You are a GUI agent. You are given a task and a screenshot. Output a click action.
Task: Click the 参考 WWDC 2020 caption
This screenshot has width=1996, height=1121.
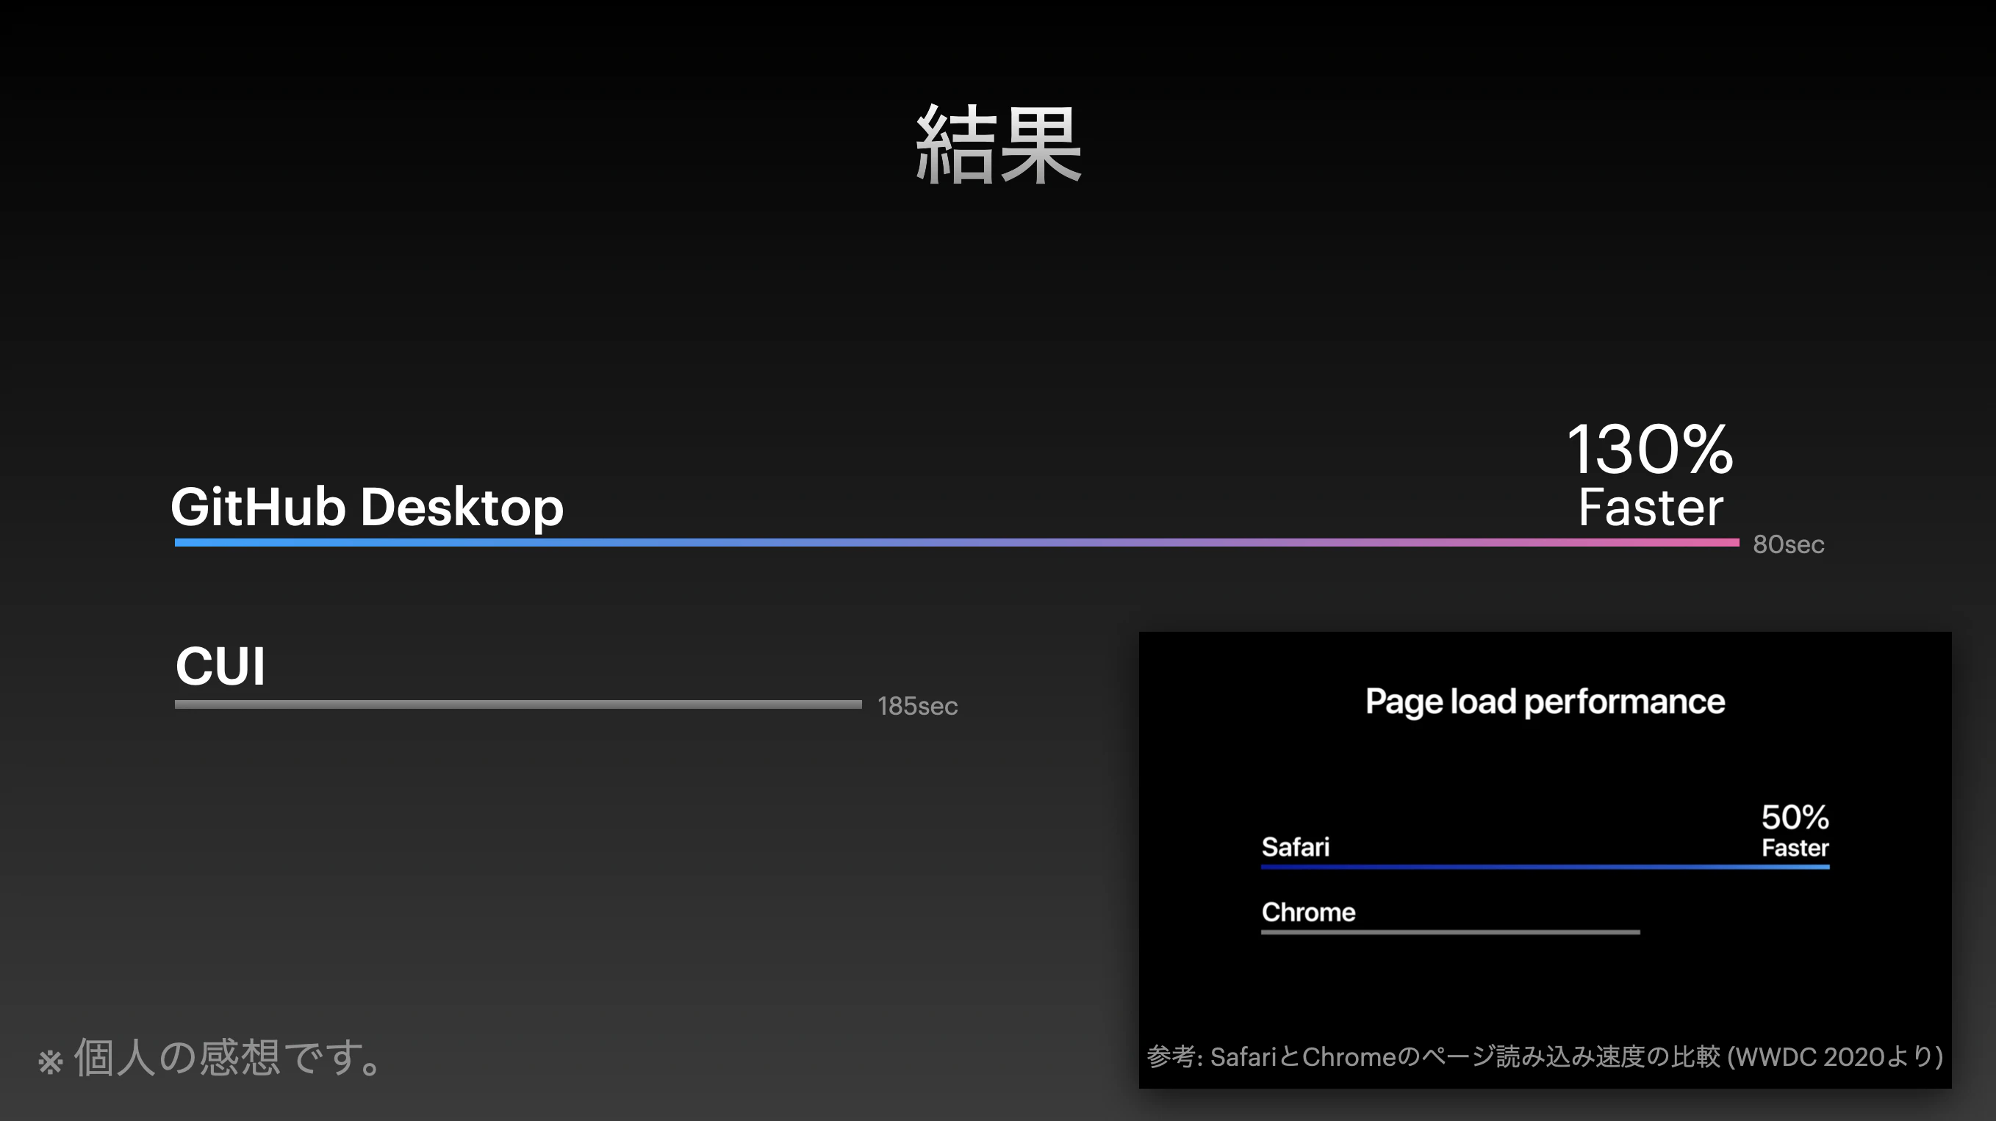1545,1056
